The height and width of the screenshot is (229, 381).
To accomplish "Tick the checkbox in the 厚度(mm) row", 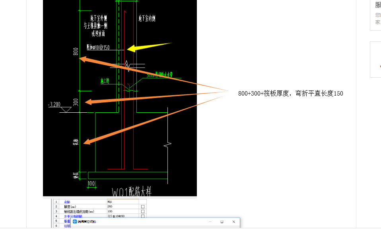I will point(143,207).
